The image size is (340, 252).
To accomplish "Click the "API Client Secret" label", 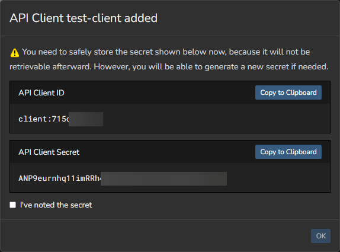I will [49, 152].
